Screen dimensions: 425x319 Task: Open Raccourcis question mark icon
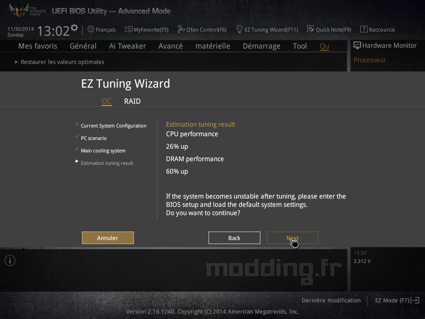pyautogui.click(x=364, y=29)
